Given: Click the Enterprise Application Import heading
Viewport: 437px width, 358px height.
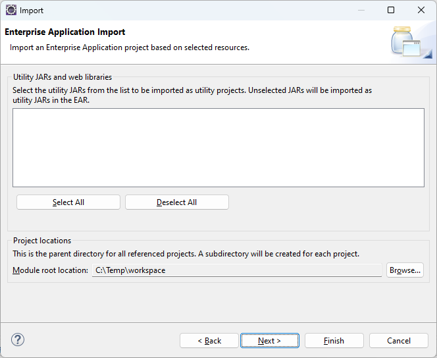Looking at the screenshot, I should [65, 32].
